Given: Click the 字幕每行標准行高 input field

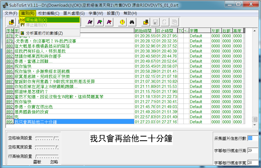Looking at the screenshot, I should [x=252, y=150].
